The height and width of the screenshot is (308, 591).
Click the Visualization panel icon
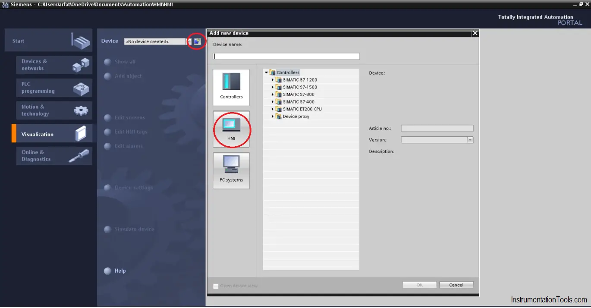point(81,133)
